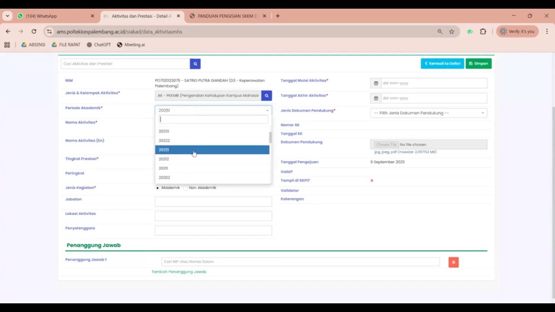Viewport: 555px width, 312px height.
Task: Choose 20221 from the Periode Akademik list
Action: 212,150
